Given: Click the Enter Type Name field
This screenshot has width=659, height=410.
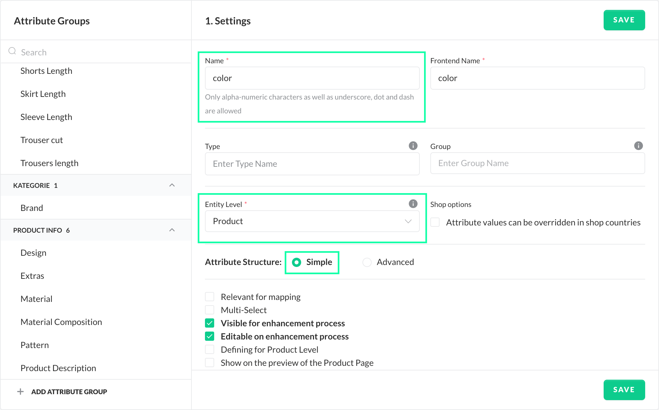Looking at the screenshot, I should pos(312,164).
